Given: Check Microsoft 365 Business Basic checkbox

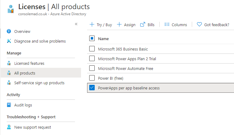Looking at the screenshot, I should point(92,49).
